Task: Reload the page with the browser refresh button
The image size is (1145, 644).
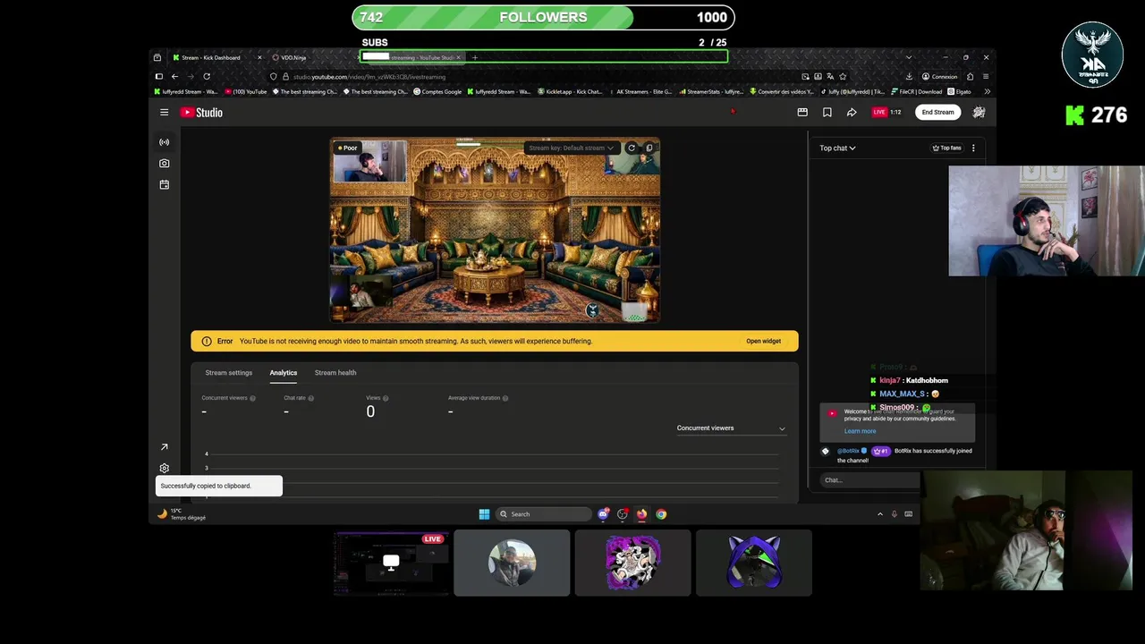Action: pos(207,77)
